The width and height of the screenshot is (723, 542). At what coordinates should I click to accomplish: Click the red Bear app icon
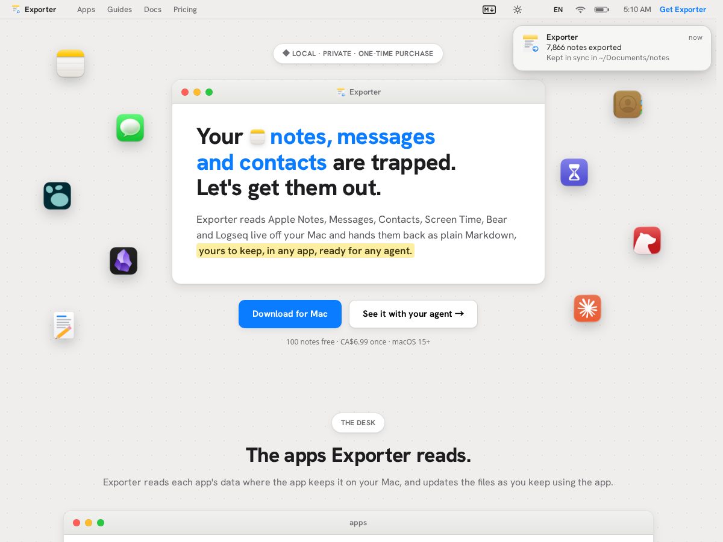[x=647, y=240]
